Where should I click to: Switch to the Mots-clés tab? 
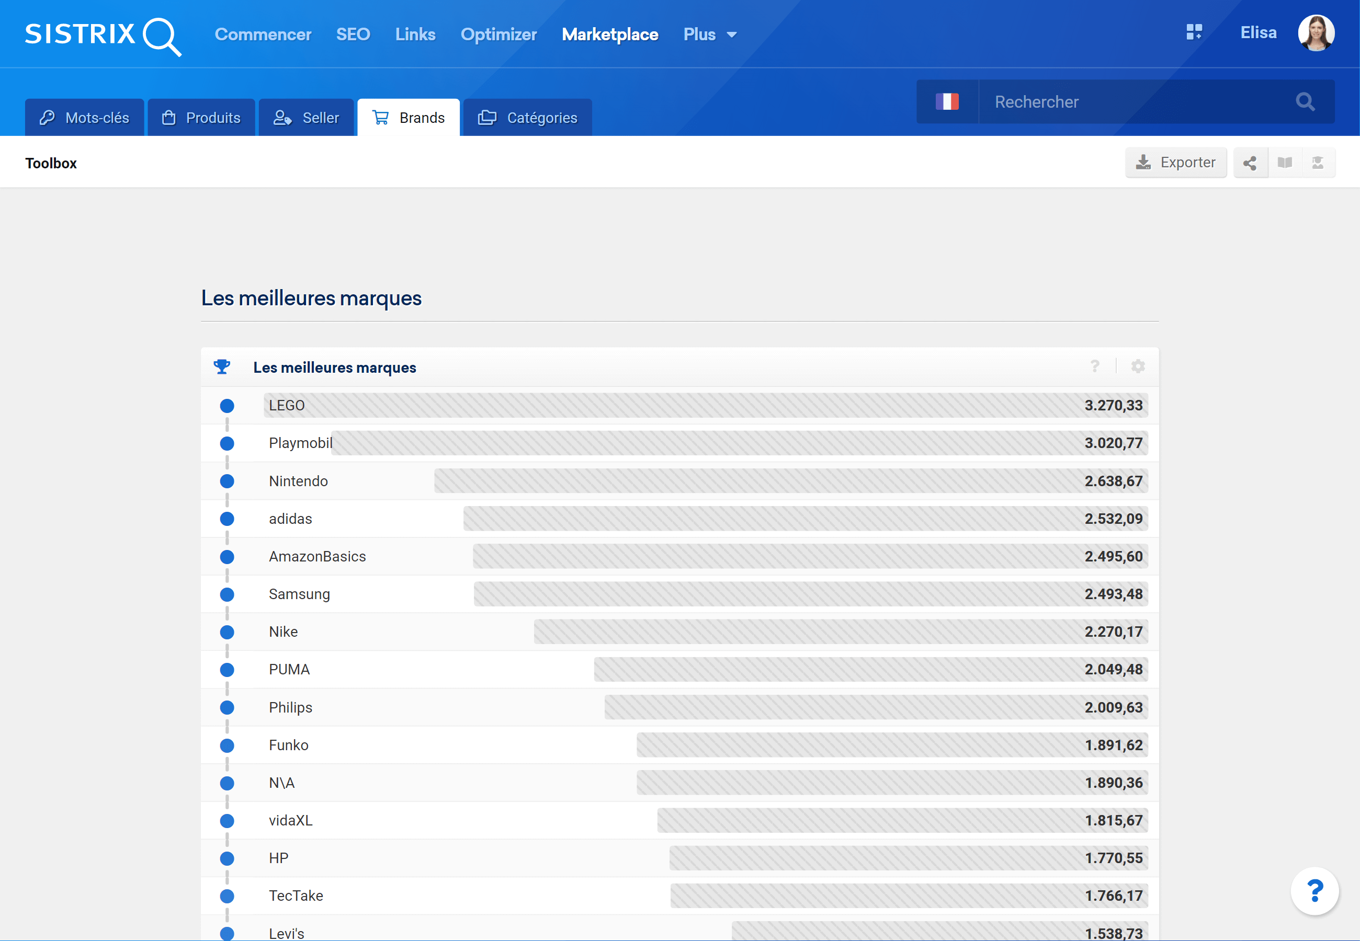point(84,117)
